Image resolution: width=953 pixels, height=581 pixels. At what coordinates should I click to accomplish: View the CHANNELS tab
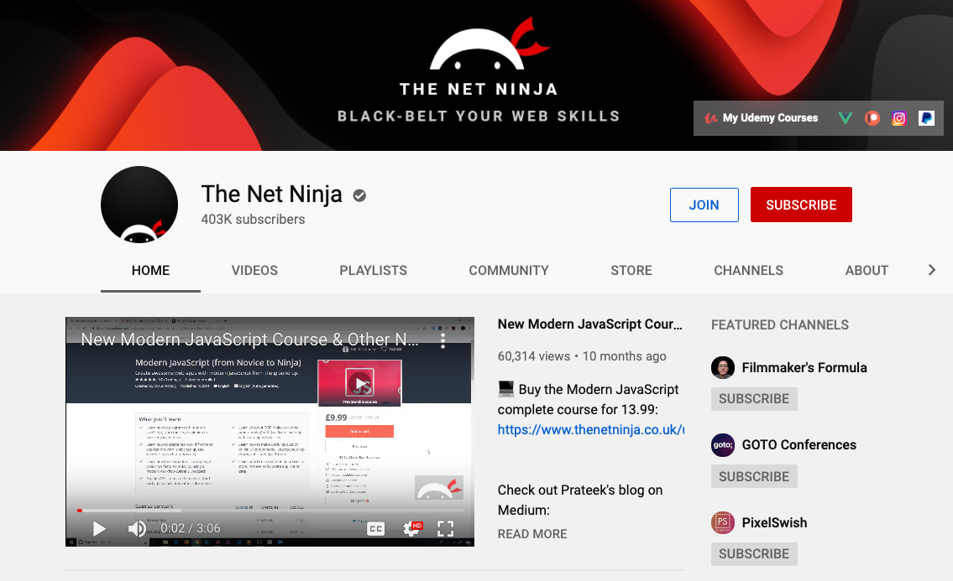click(749, 271)
